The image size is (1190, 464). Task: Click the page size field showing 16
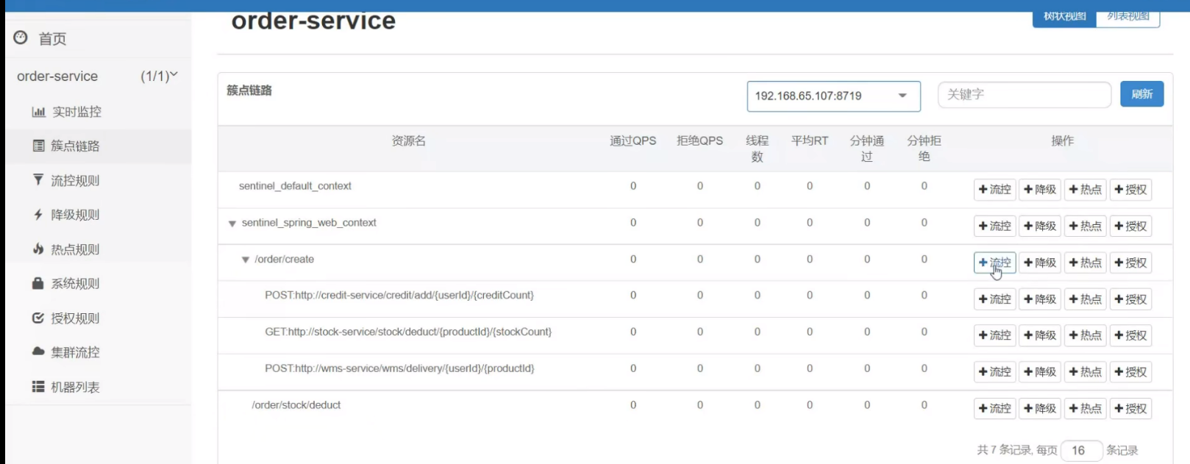point(1081,450)
